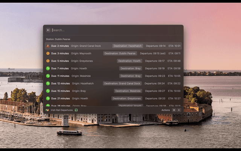Viewport: 241px width, 151px height.
Task: Focus the Search input field
Action: click(x=113, y=30)
